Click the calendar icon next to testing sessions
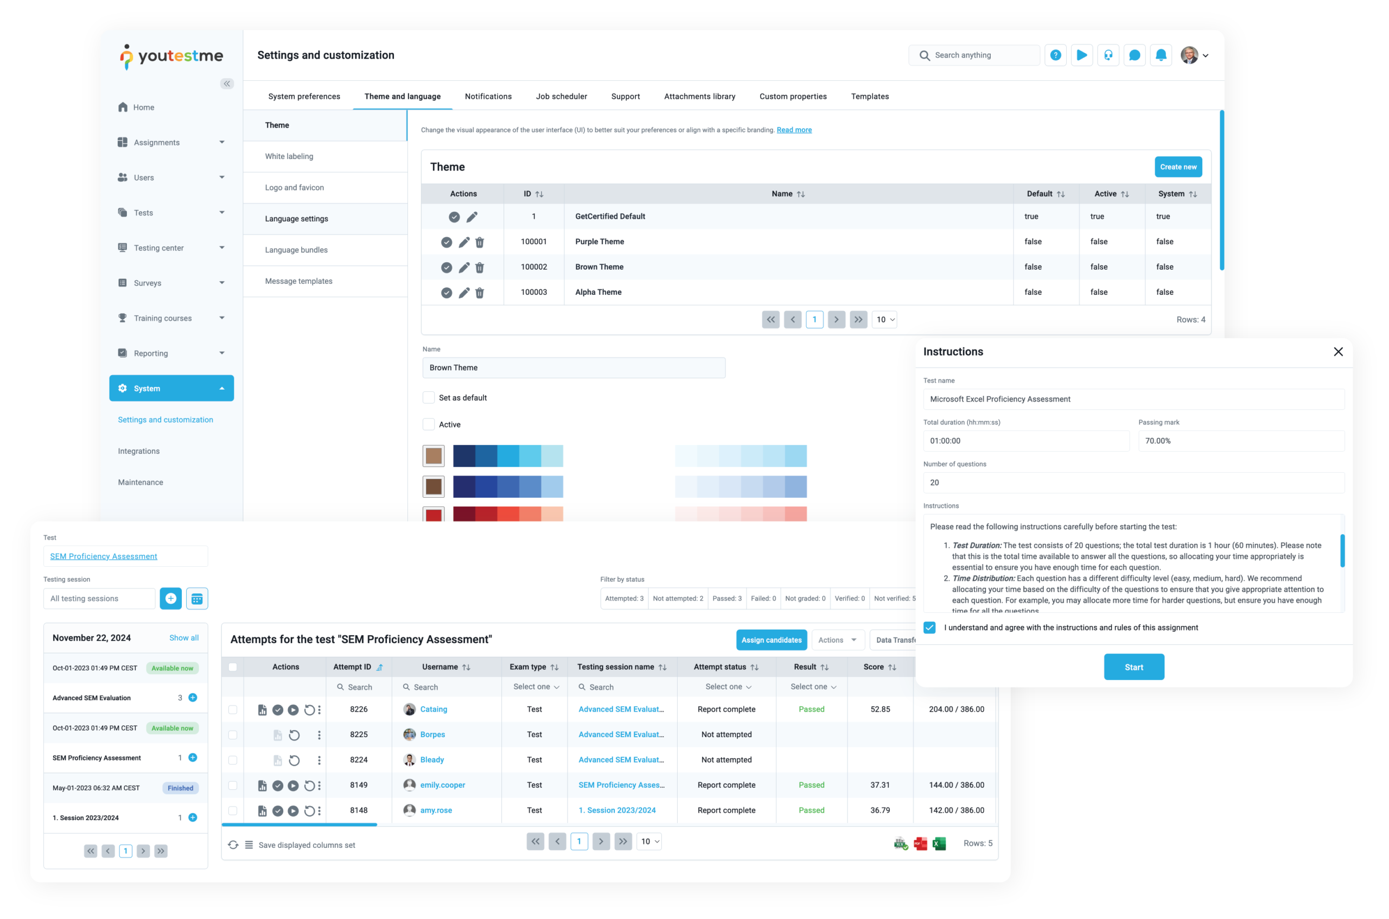This screenshot has height=919, width=1389. (x=197, y=598)
